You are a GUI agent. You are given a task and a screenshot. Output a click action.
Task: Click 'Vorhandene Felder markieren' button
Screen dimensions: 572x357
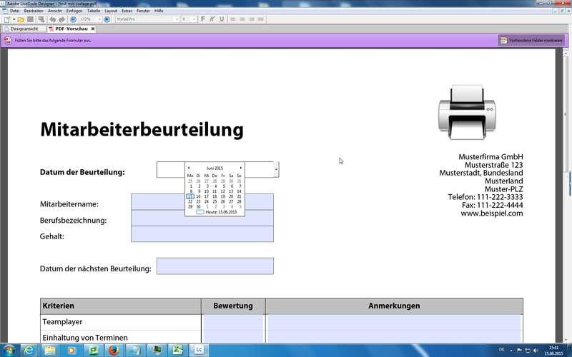pyautogui.click(x=531, y=41)
